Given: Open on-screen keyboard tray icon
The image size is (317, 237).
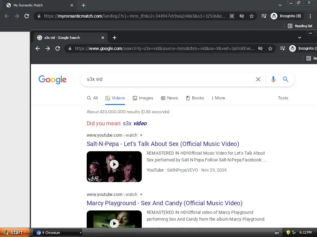Looking at the screenshot, I should 277,233.
